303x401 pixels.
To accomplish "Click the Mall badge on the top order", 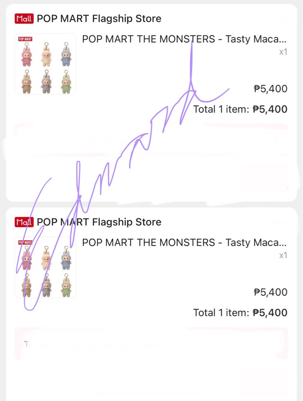I will (x=24, y=18).
